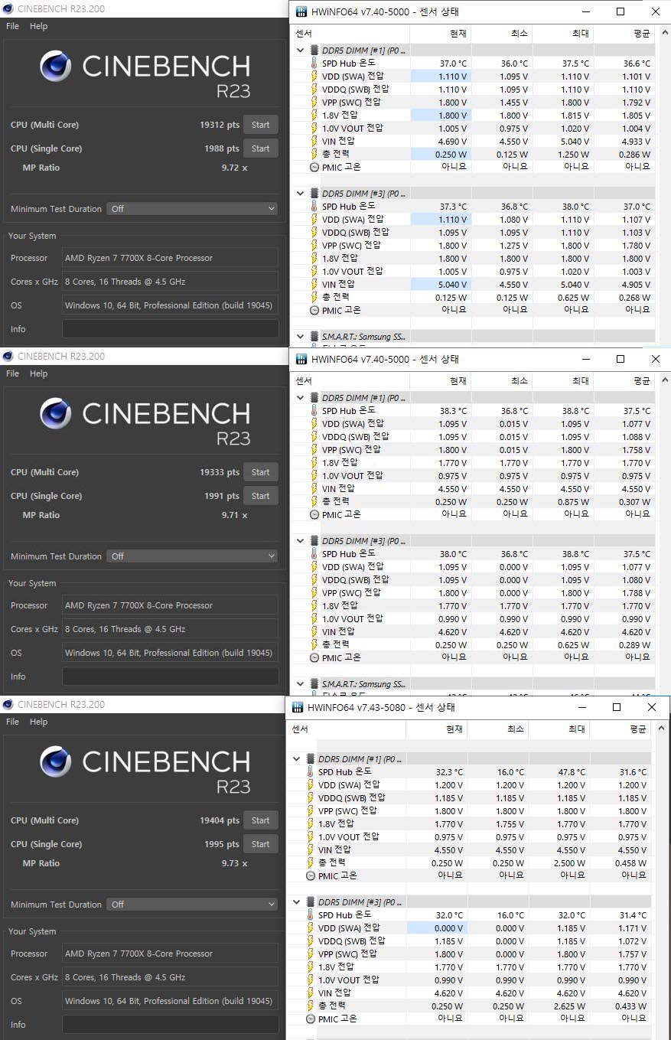Click lightning icon on VIN 전압 4.690 V row
Image resolution: width=671 pixels, height=1040 pixels.
314,142
